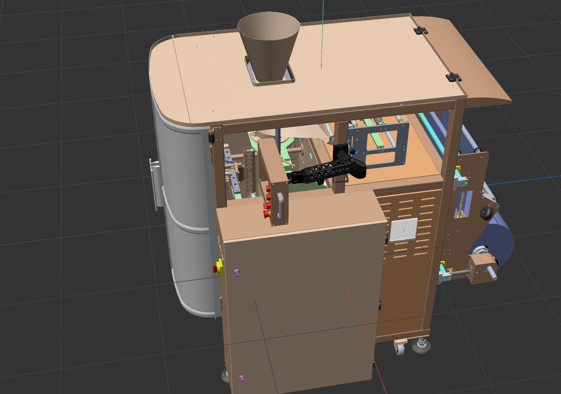
Task: Select the upper black hinge on lid
Action: [x=421, y=30]
